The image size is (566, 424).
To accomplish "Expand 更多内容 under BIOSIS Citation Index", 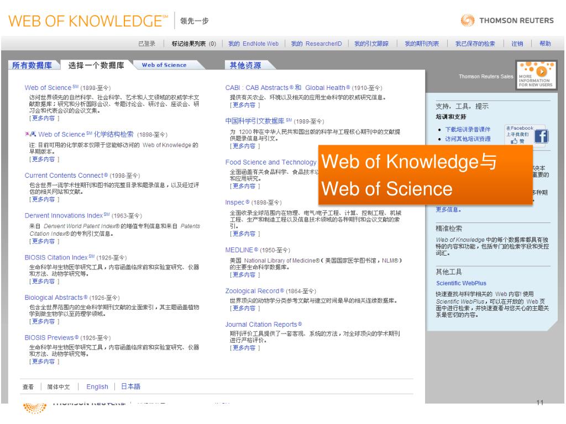I will point(44,281).
